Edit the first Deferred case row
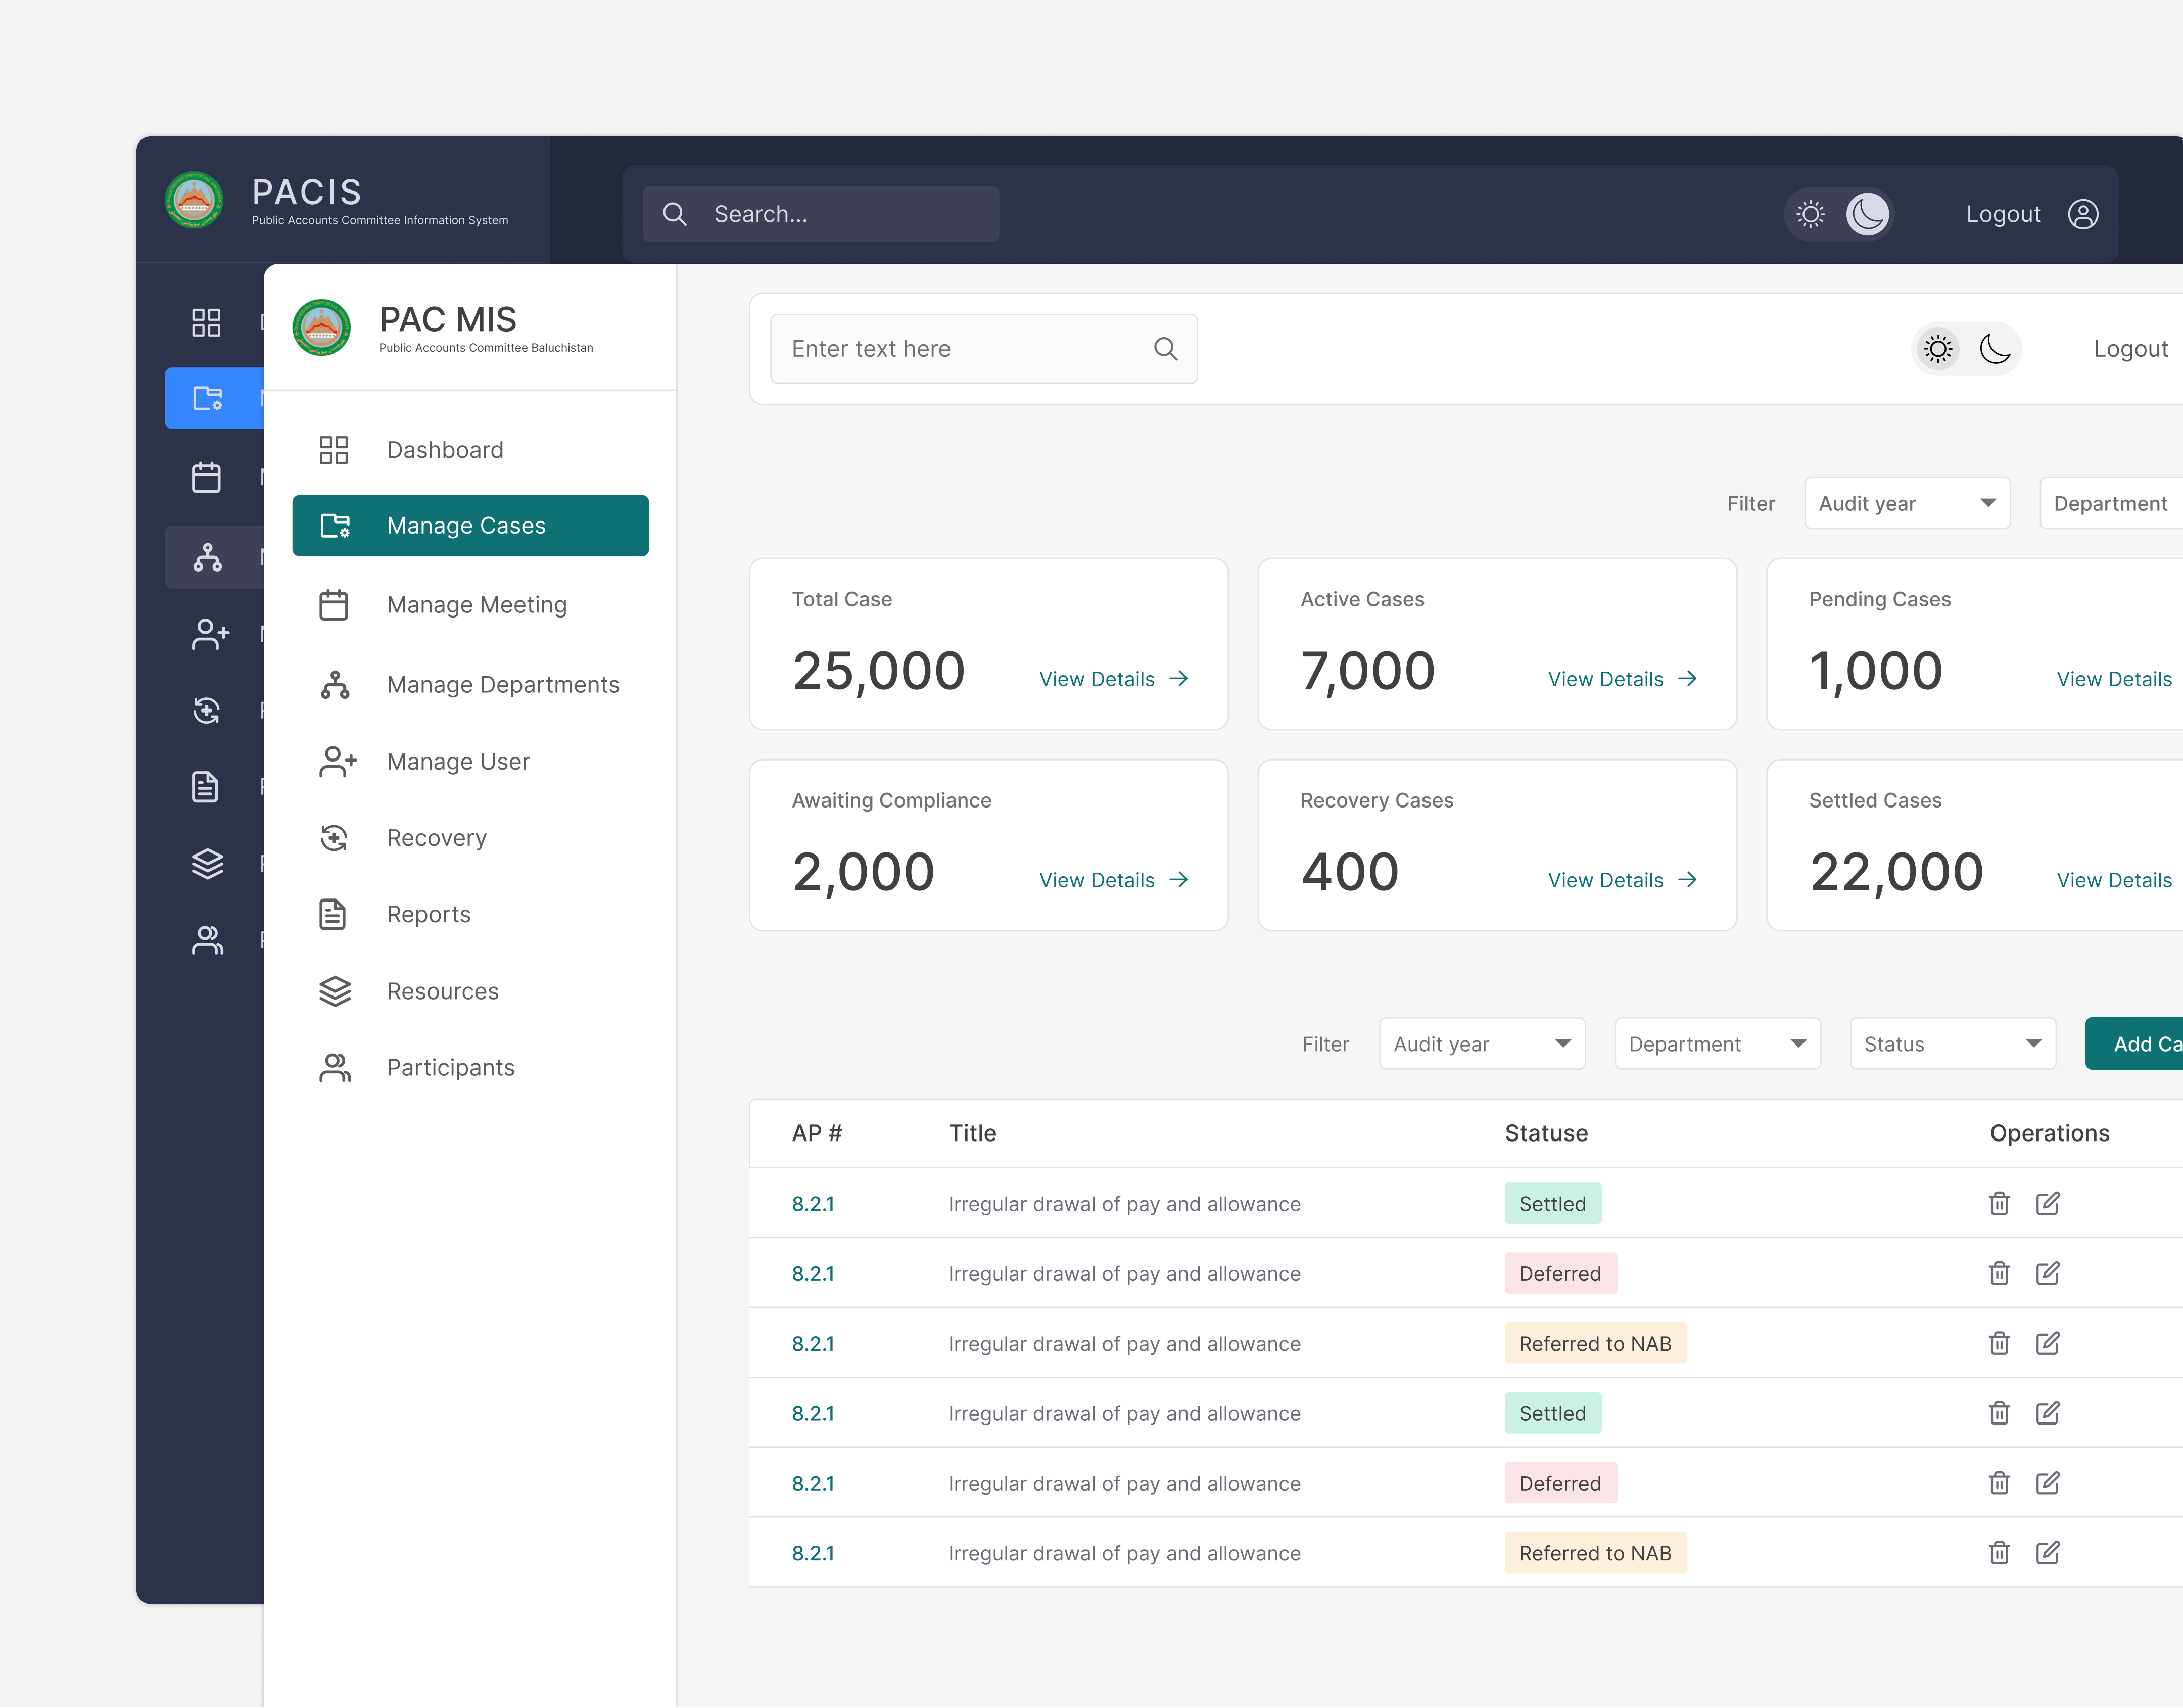 (x=2047, y=1273)
